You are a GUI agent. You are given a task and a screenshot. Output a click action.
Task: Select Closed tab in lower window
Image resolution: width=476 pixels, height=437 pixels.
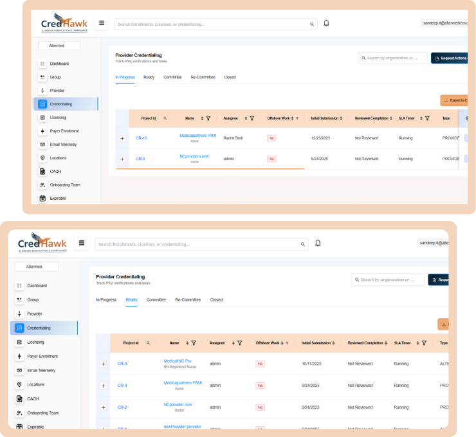(x=216, y=299)
